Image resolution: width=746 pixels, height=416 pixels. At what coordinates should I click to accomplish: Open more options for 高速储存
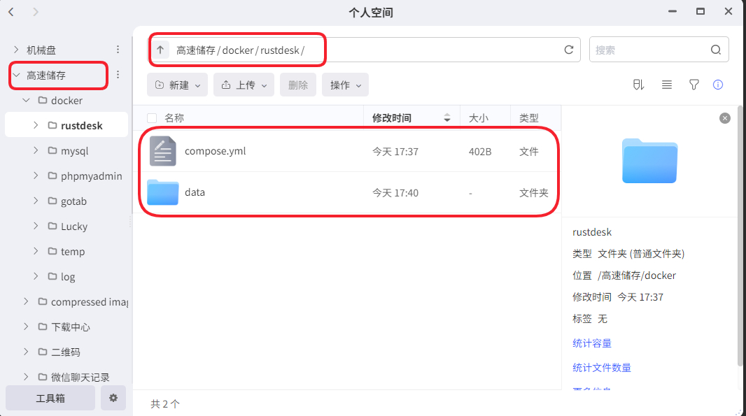(x=118, y=75)
